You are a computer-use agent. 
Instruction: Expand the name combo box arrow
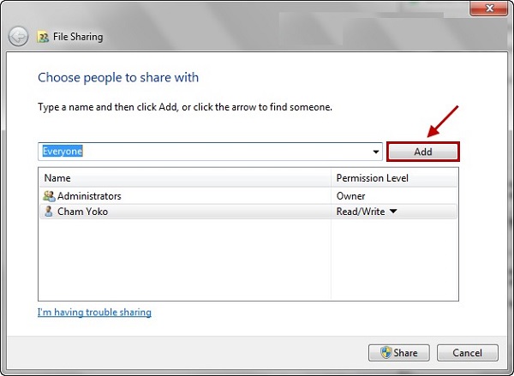[x=375, y=152]
